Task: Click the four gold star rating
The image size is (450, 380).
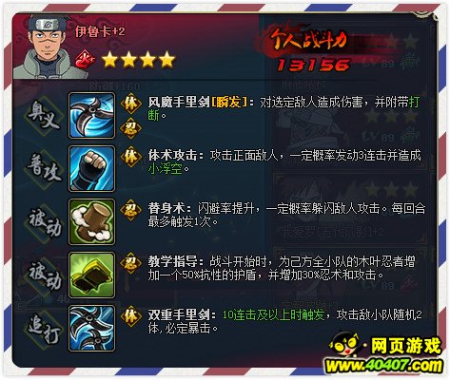Action: [x=139, y=60]
